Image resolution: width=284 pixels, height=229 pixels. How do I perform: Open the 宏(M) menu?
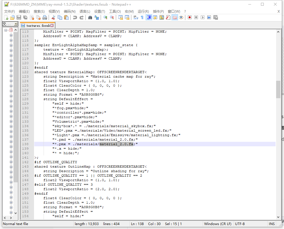[129, 12]
